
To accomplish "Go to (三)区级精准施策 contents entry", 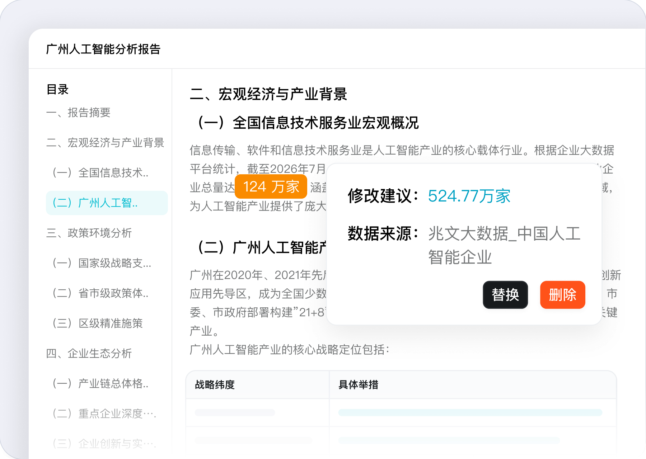I will [x=98, y=323].
